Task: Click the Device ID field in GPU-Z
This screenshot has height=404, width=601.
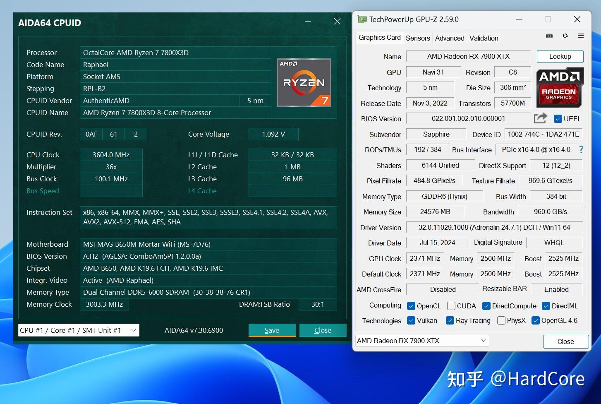Action: (544, 134)
